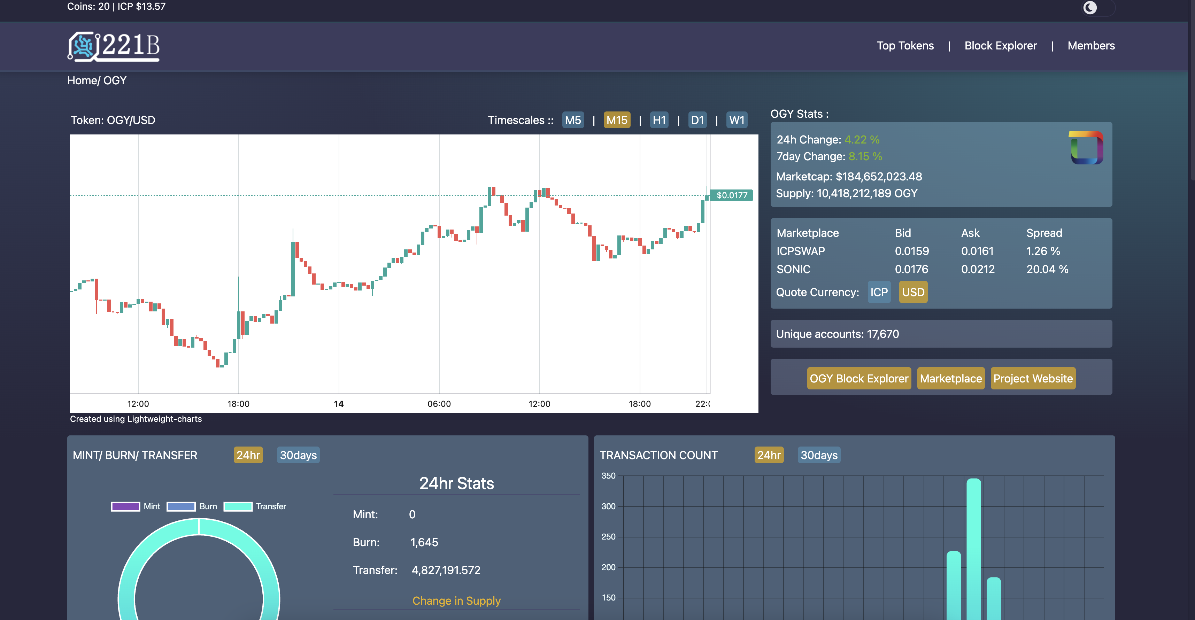Switch chart to H1 timescale

(x=659, y=120)
